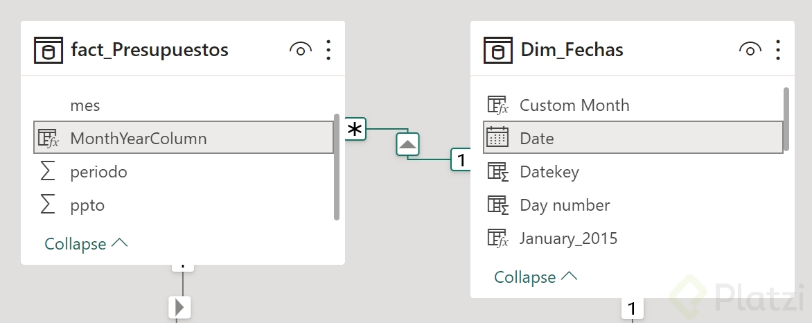
Task: Click calculated column icon beside January_2015
Action: pyautogui.click(x=497, y=238)
